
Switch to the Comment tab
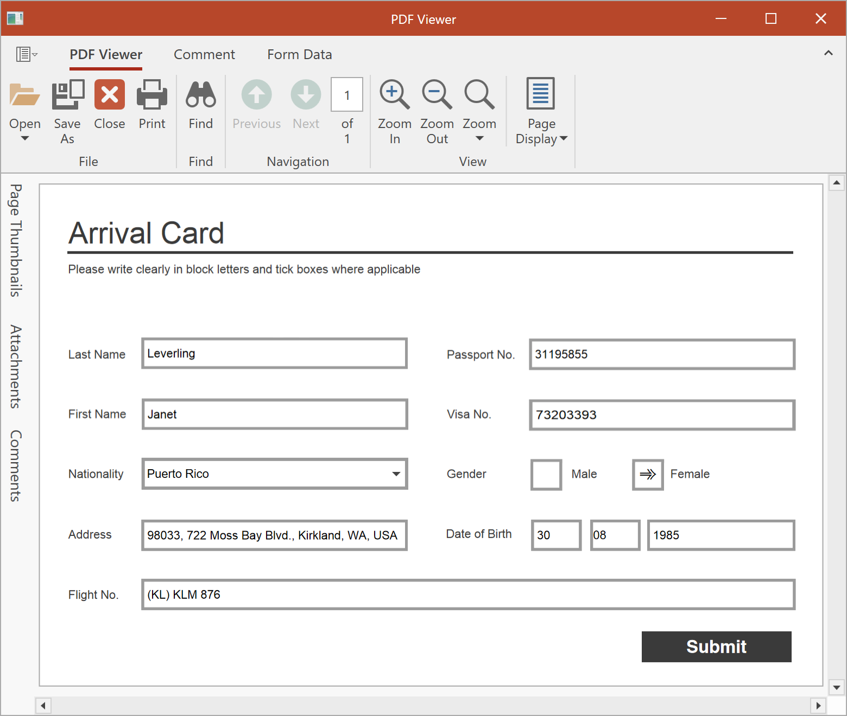(204, 55)
